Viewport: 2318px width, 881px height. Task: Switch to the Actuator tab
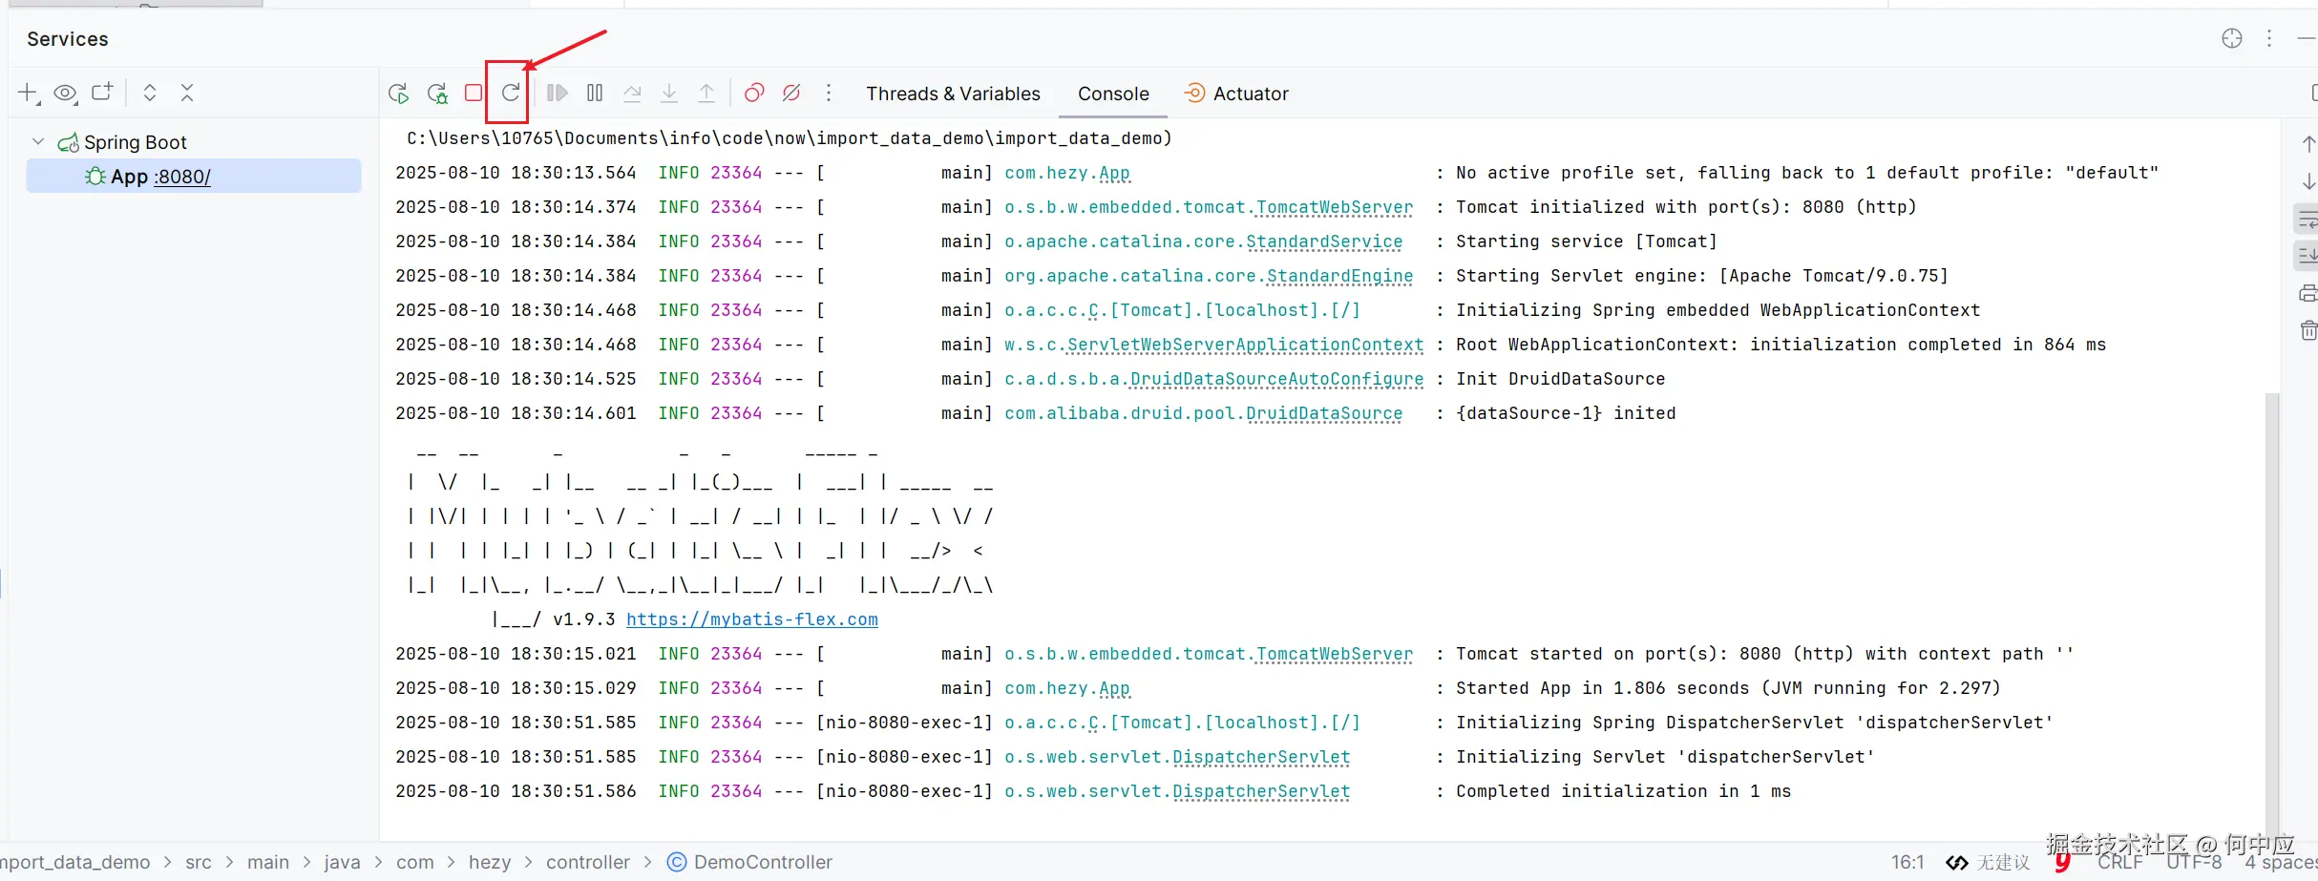pos(1236,94)
